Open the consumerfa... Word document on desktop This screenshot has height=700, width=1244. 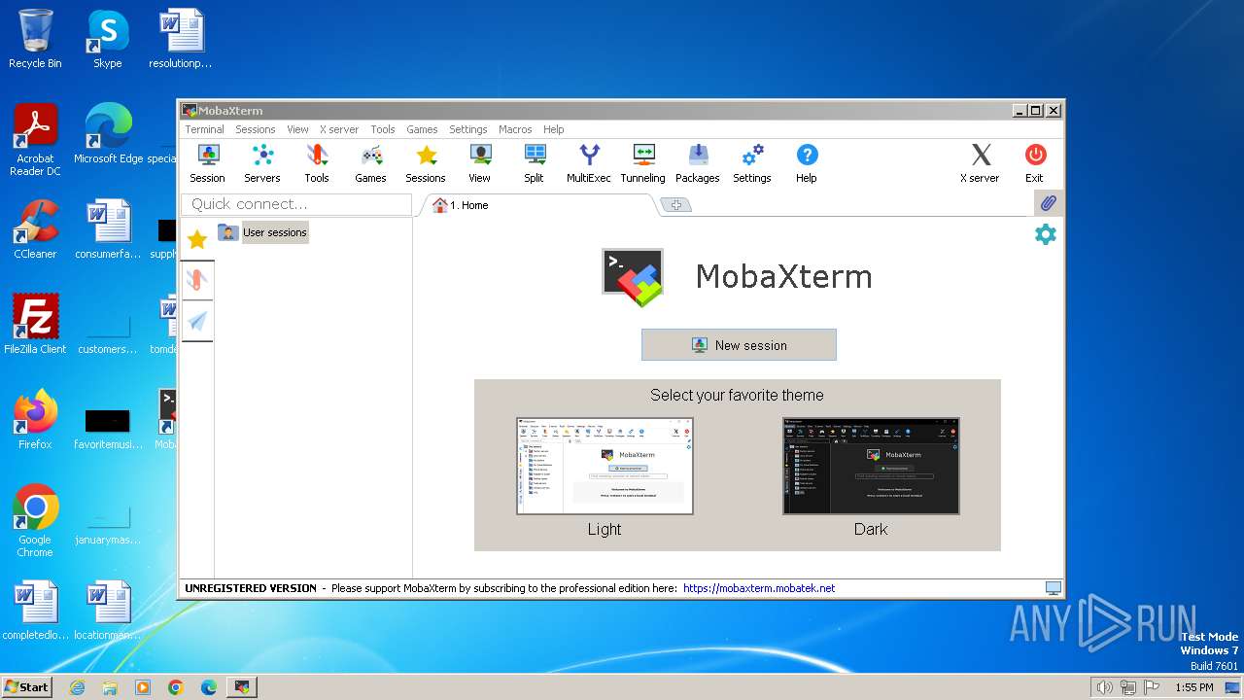click(x=107, y=229)
